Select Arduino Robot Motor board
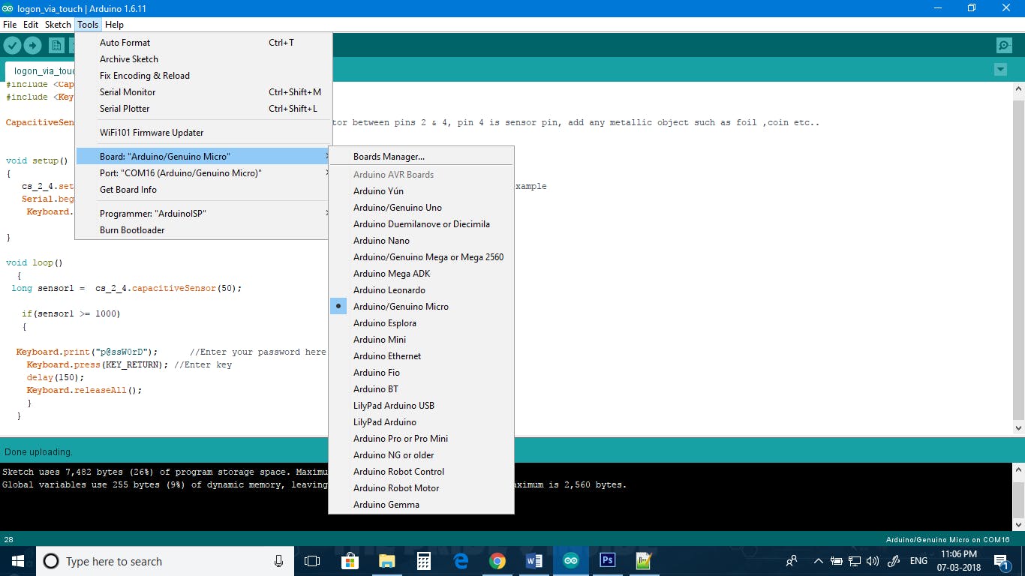 click(421, 488)
